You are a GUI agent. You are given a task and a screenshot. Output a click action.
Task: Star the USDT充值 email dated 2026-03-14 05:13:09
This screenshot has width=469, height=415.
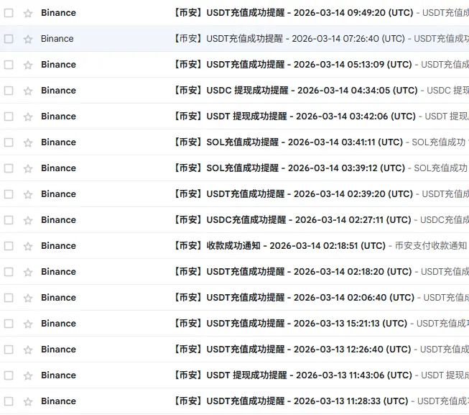[x=28, y=65]
